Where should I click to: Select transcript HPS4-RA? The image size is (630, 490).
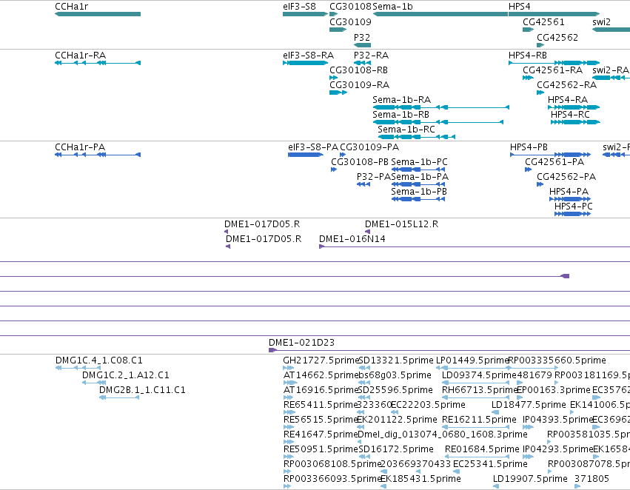click(x=568, y=100)
